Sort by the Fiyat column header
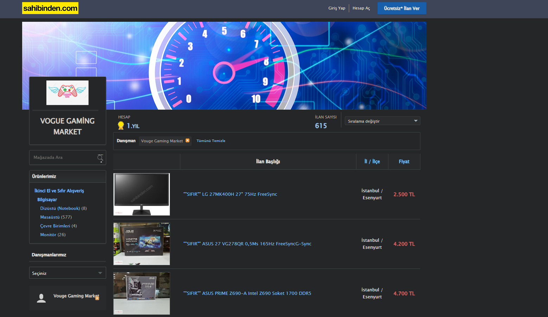Image resolution: width=548 pixels, height=317 pixels. click(404, 161)
